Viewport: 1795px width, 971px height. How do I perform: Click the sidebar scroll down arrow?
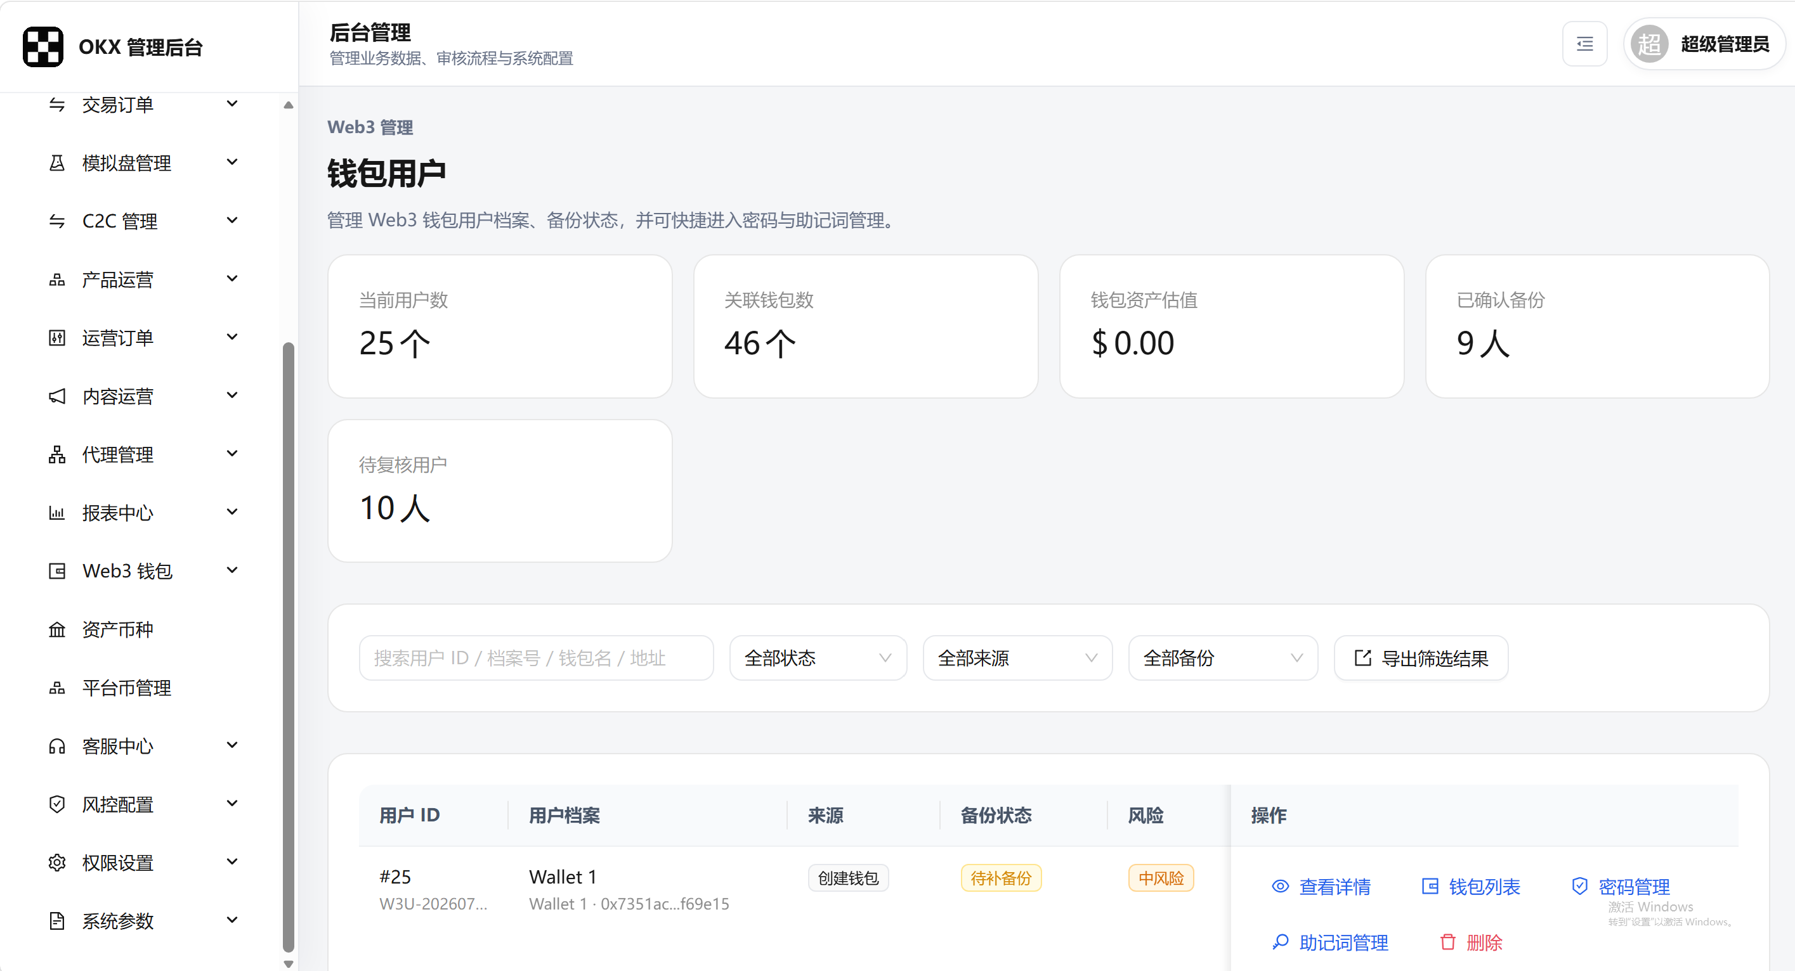click(289, 963)
